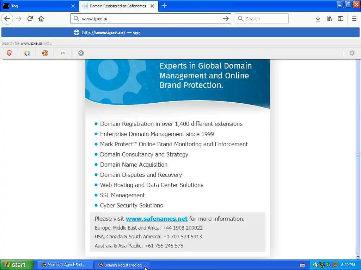361x270 pixels.
Task: Open the Library menu icon
Action: (x=329, y=19)
